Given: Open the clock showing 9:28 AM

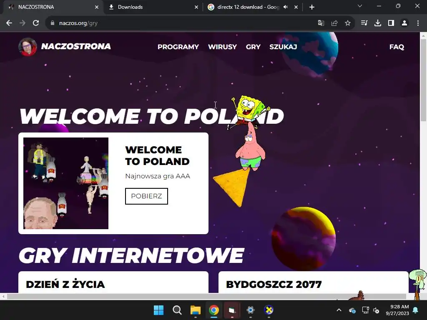Looking at the screenshot, I should (397, 310).
